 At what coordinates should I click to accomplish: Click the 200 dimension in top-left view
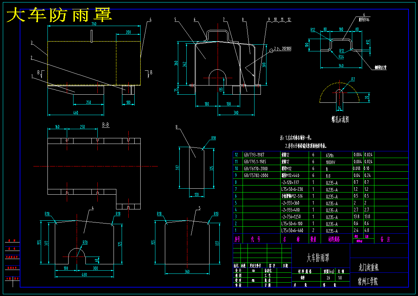[x=128, y=32]
